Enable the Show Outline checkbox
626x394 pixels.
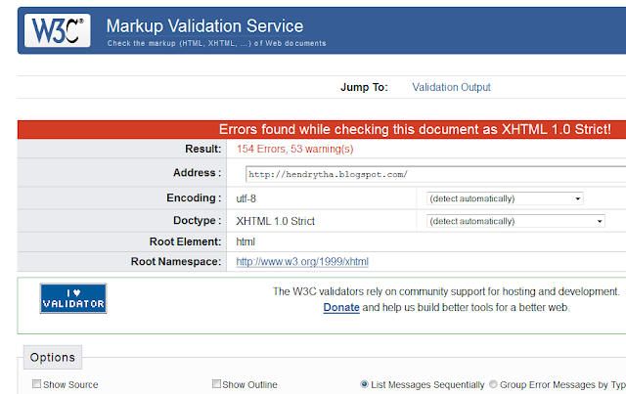click(216, 384)
